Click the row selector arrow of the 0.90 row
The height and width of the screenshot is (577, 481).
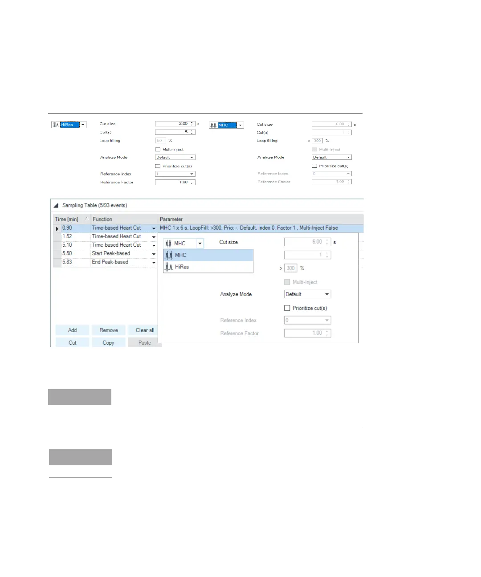coord(57,228)
